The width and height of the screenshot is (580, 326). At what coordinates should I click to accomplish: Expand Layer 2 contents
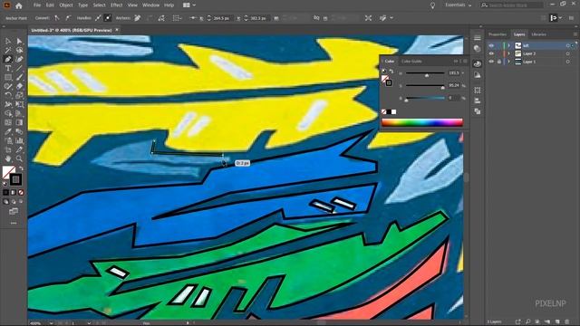click(509, 53)
